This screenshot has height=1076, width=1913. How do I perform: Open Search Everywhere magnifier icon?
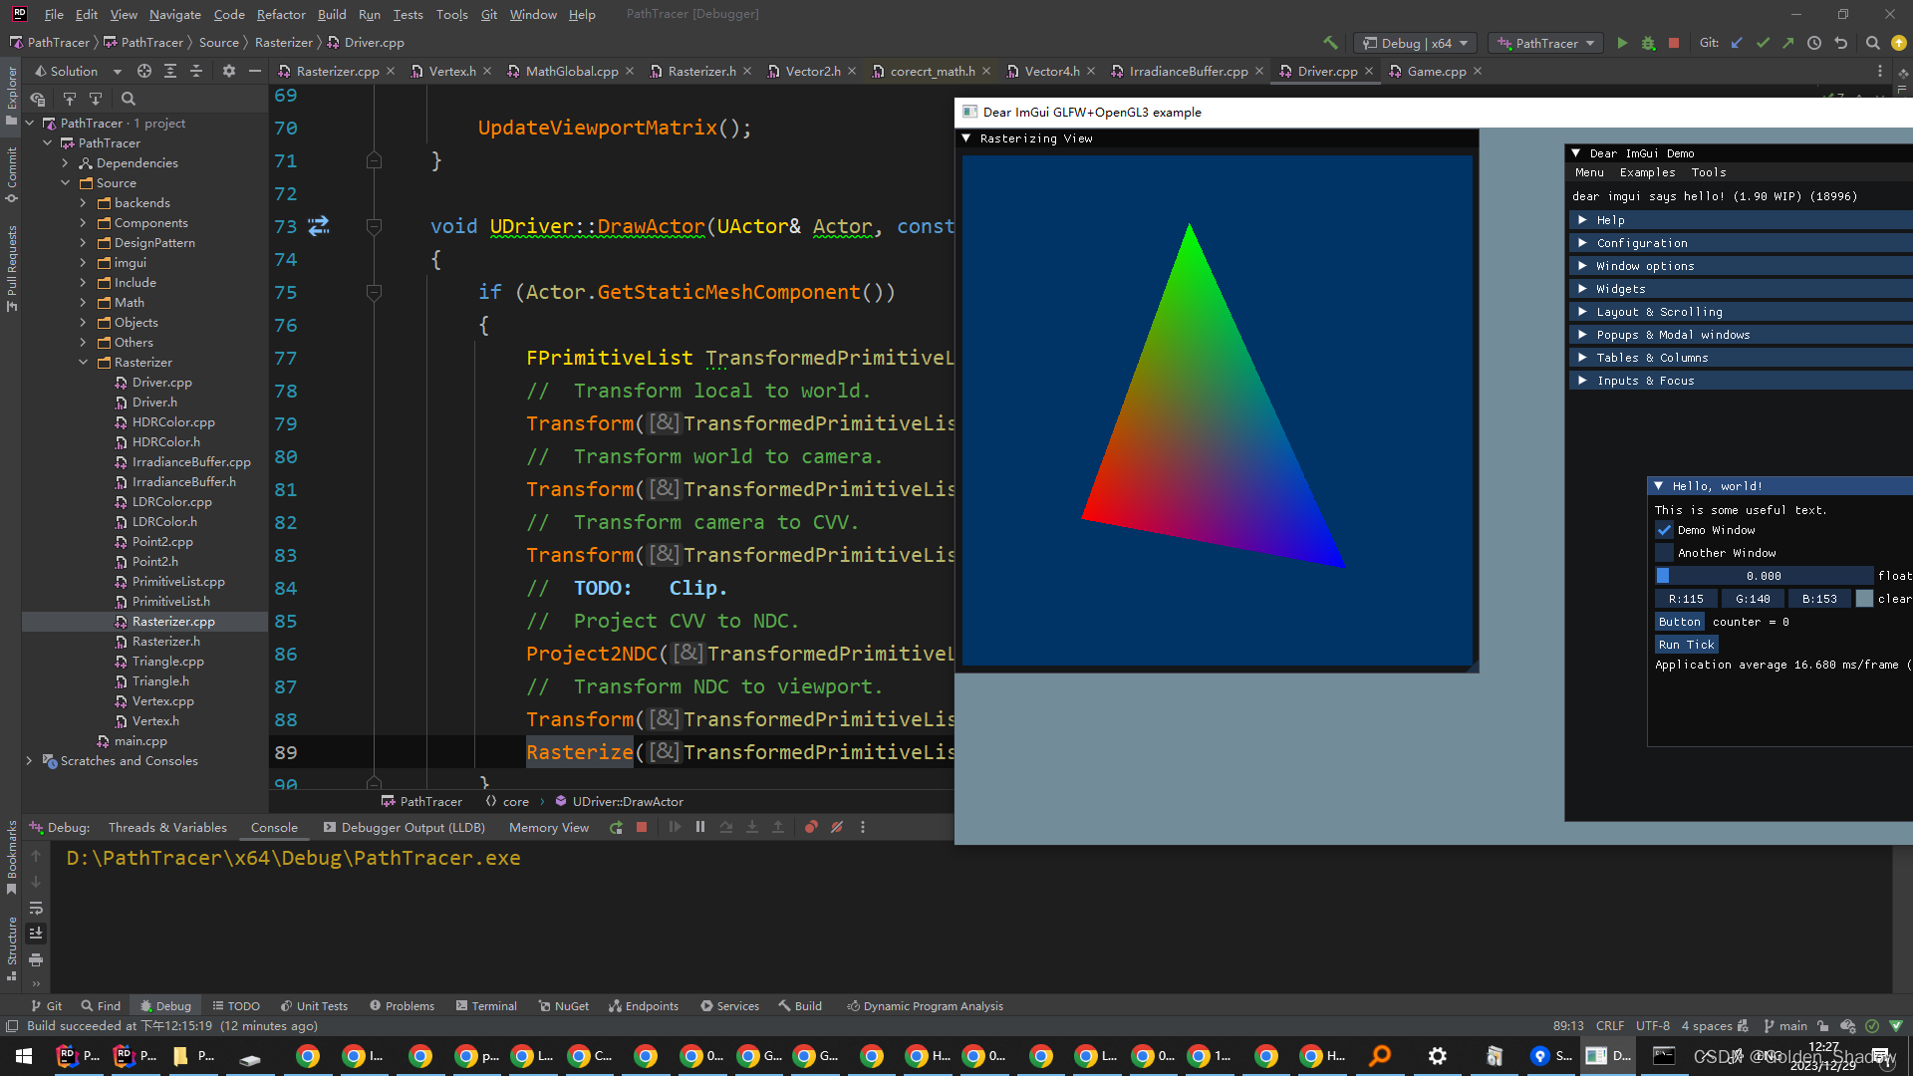click(x=1872, y=43)
